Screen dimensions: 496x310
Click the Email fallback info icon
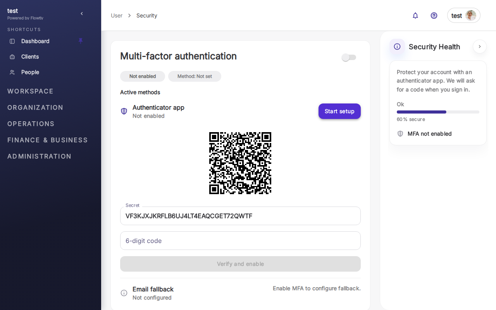124,293
